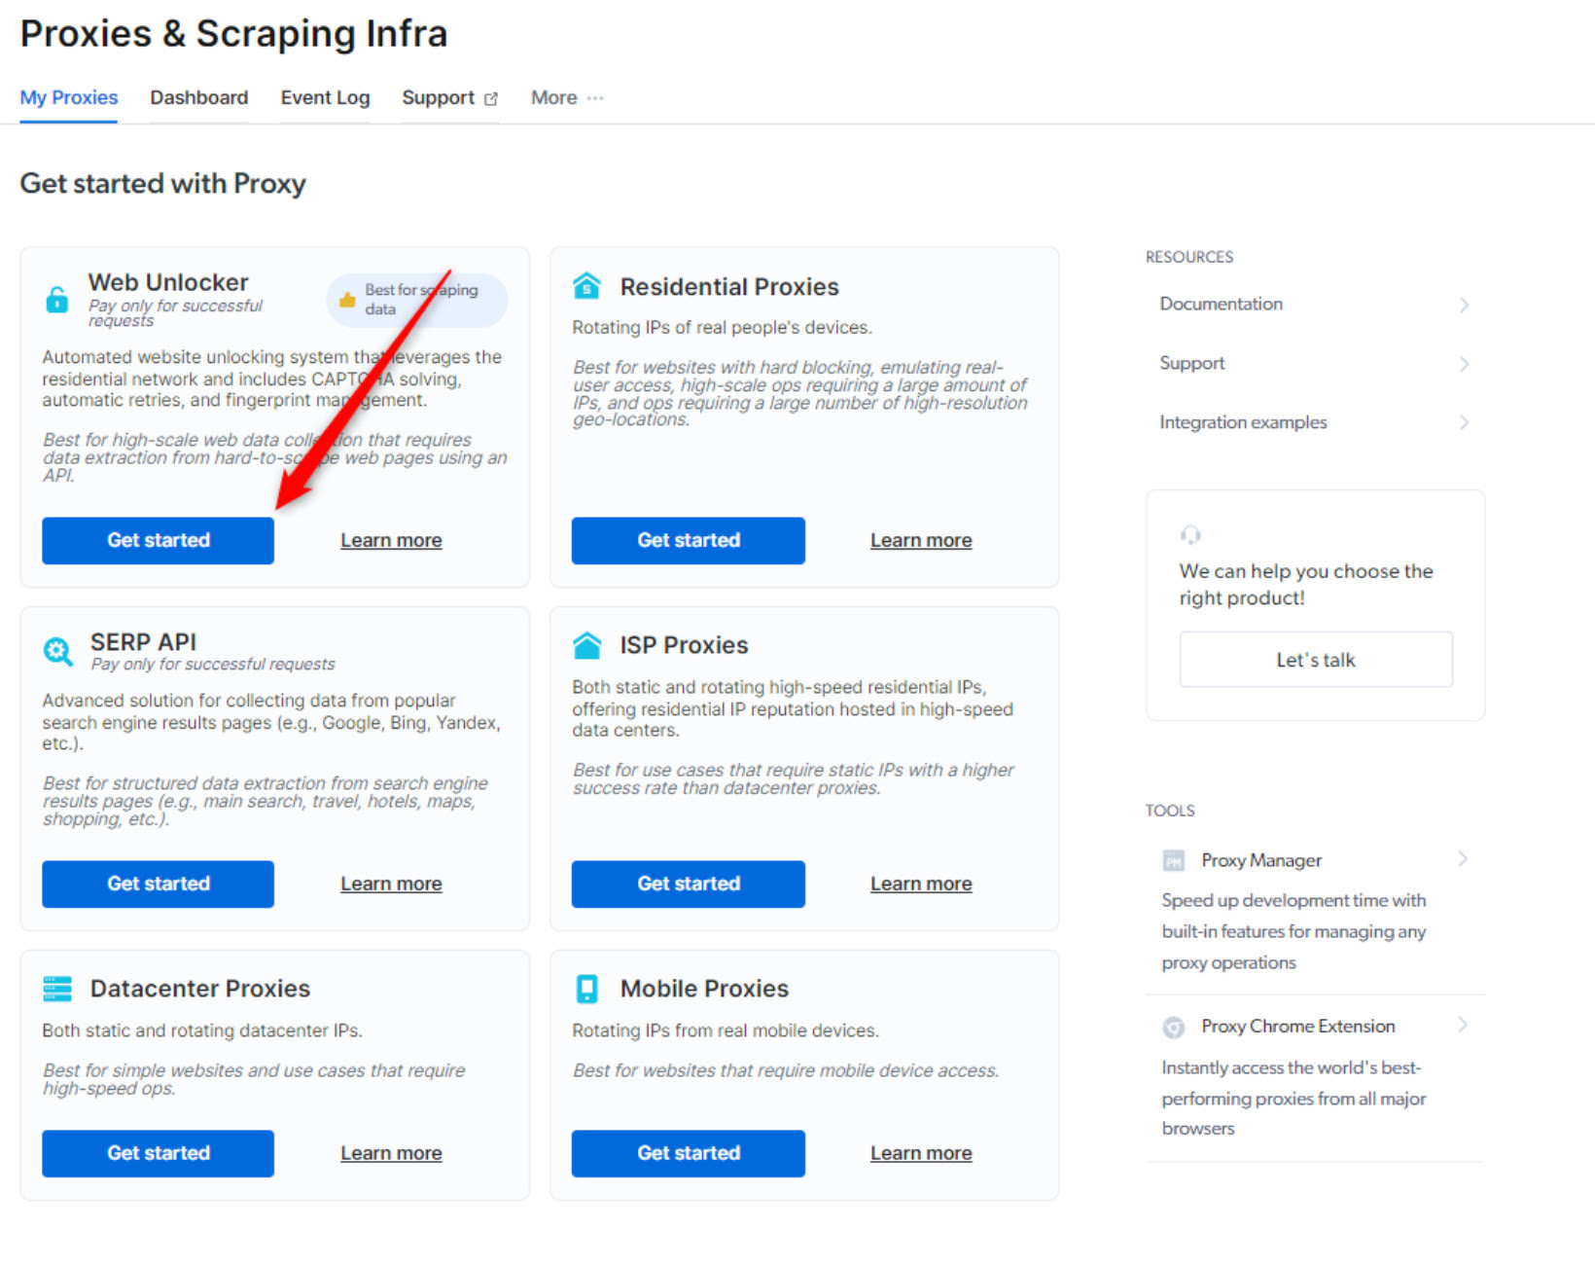
Task: Learn more about Datacenter Proxies
Action: click(x=391, y=1153)
